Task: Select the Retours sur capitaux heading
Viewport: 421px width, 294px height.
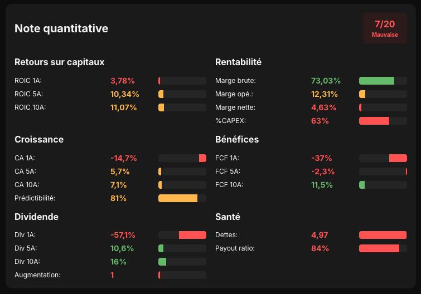Action: pos(59,62)
